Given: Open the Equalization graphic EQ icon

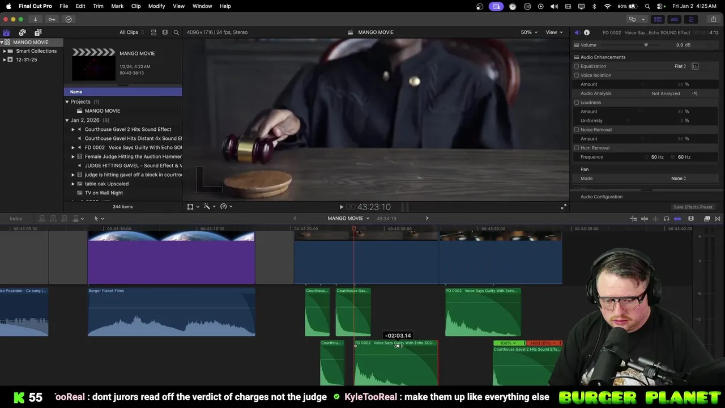Looking at the screenshot, I should coord(695,66).
